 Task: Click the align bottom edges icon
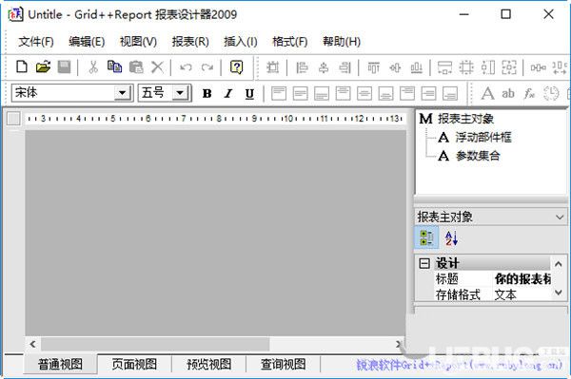(417, 67)
